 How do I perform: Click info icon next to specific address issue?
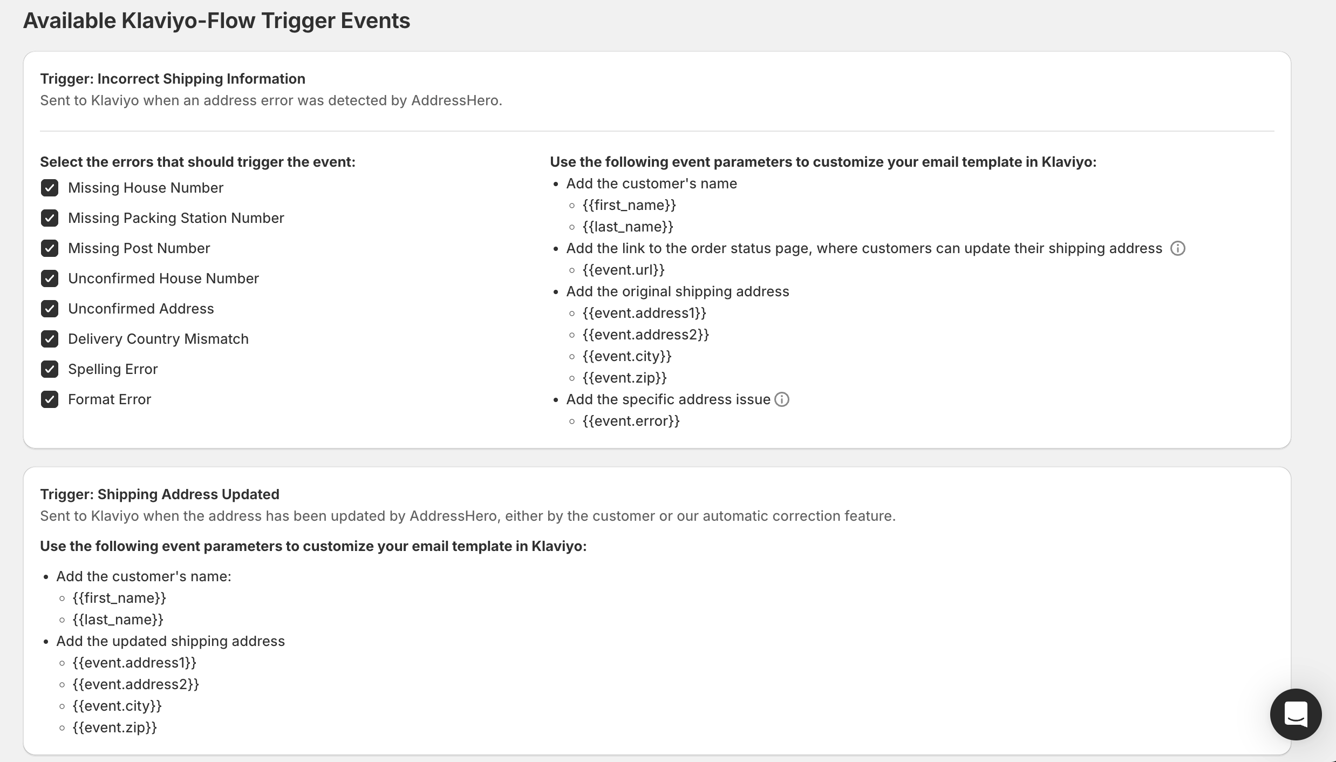pos(782,399)
